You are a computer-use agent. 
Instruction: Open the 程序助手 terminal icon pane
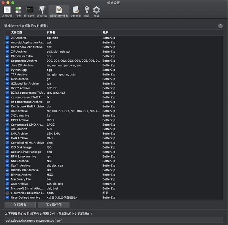point(29,11)
